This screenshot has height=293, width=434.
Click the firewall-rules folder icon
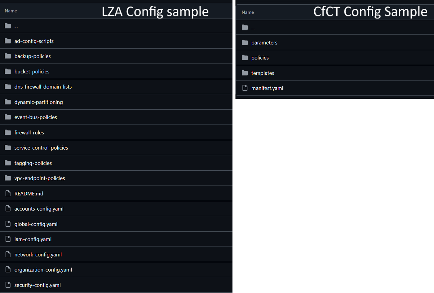[x=8, y=132]
